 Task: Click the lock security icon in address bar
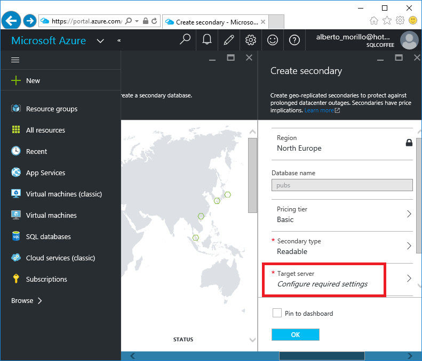[145, 21]
